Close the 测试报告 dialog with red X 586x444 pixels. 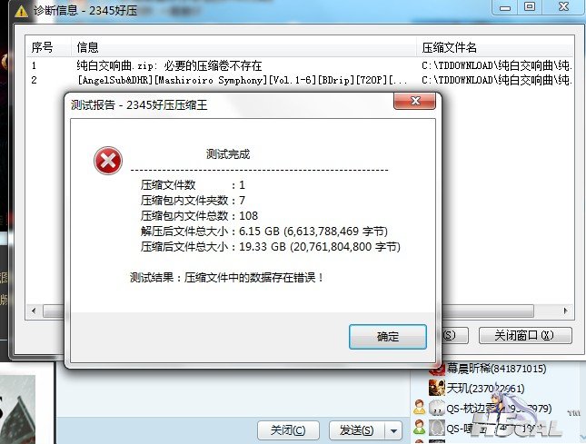[415, 101]
